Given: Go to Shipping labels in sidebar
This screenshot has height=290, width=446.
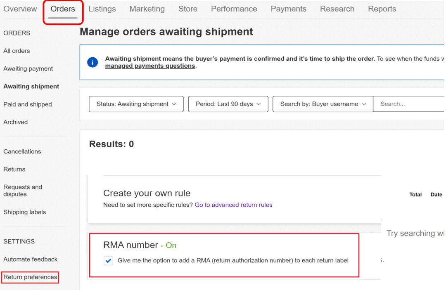Looking at the screenshot, I should click(x=25, y=212).
